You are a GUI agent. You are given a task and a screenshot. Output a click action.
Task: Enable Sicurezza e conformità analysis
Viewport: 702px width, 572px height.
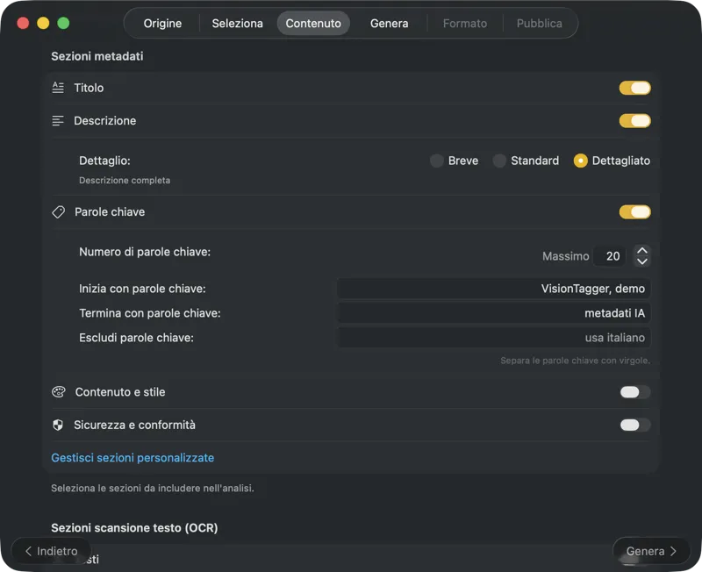634,425
